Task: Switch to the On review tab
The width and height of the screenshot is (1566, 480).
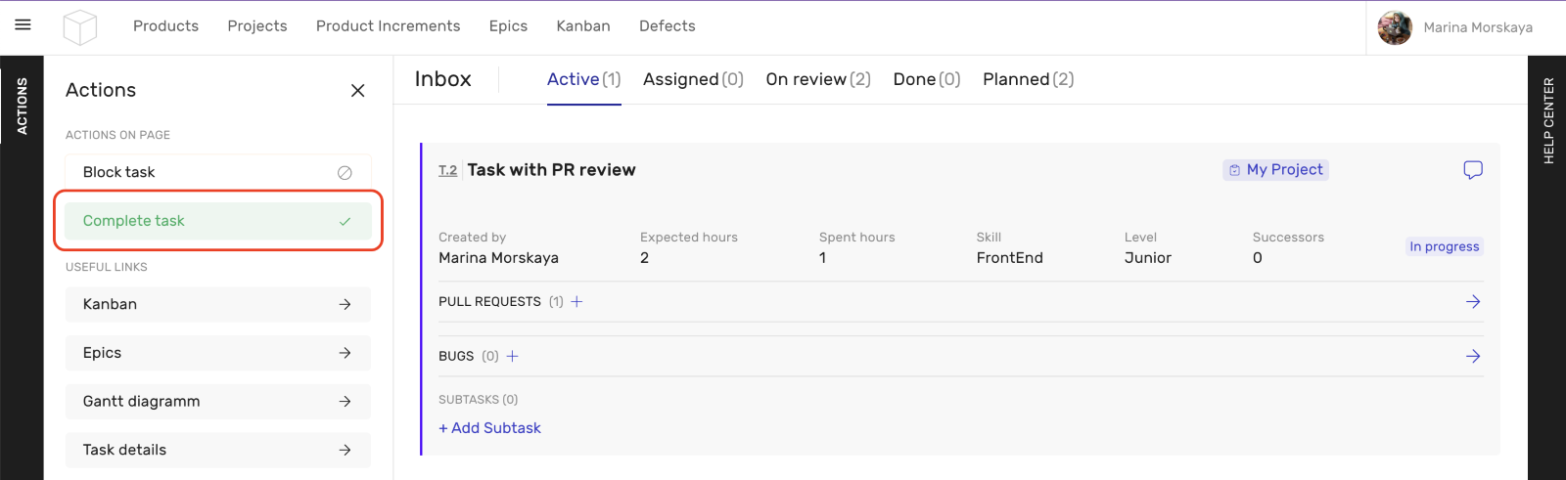Action: [817, 80]
